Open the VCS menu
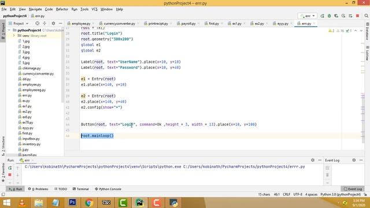The height and width of the screenshot is (208, 370). 94,9
